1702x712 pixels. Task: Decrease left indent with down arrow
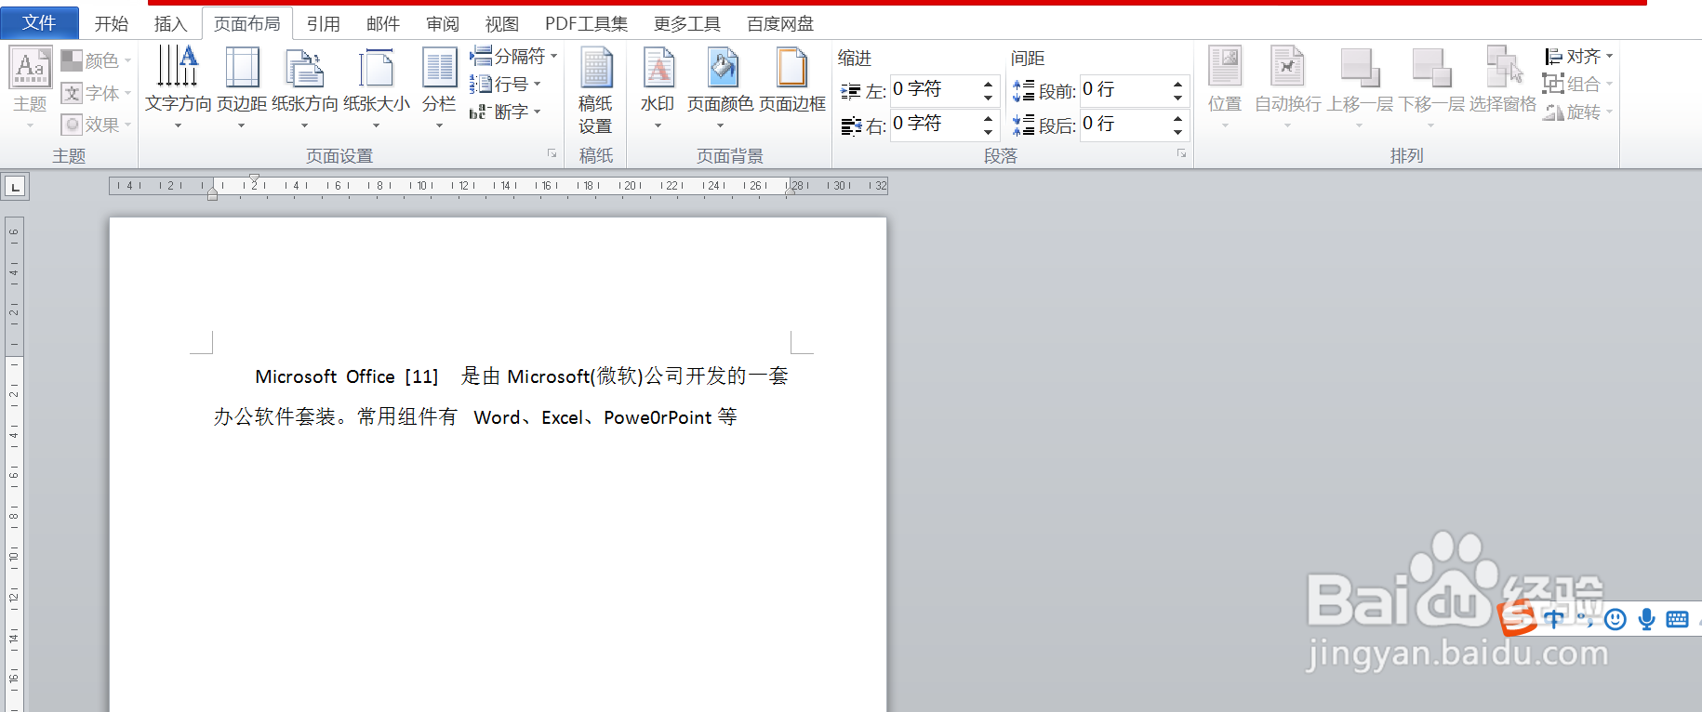(988, 97)
